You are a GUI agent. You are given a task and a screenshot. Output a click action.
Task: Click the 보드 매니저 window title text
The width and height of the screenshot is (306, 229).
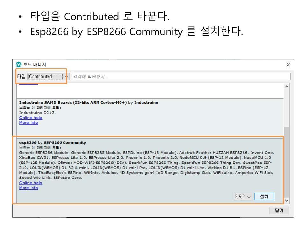pyautogui.click(x=34, y=65)
